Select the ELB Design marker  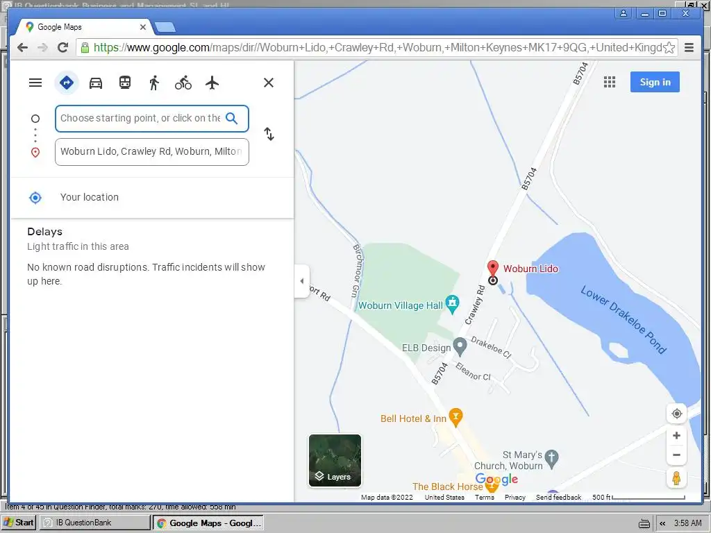point(460,346)
